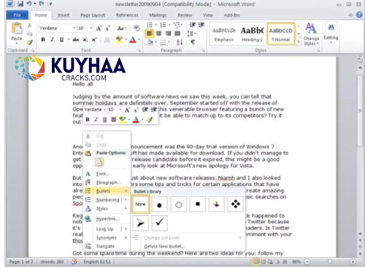This screenshot has width=365, height=267.
Task: Click Decrease Indent icon in ribbon
Action: coord(193,25)
